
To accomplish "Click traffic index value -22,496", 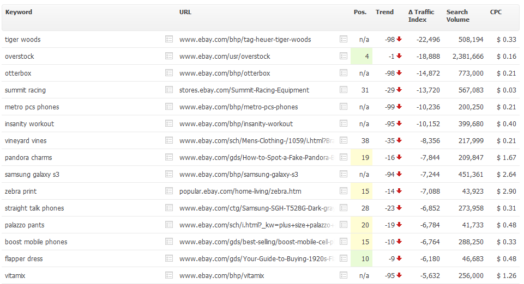I will 428,39.
